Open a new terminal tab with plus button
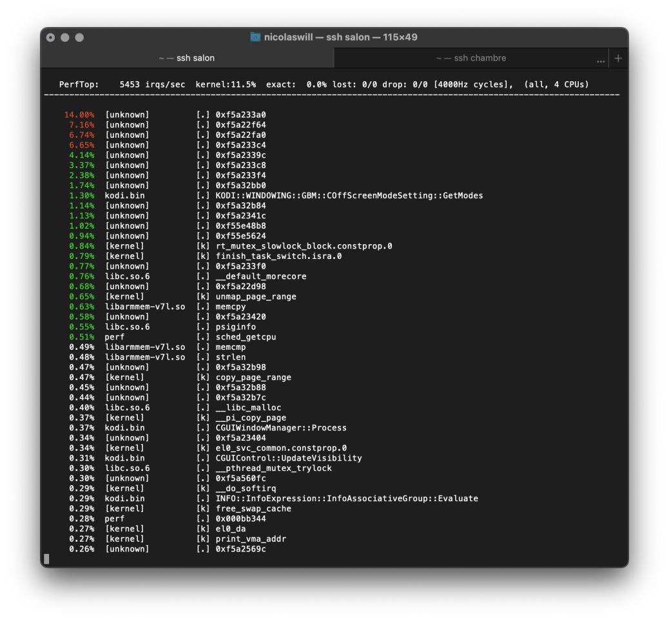The image size is (669, 621). (618, 58)
